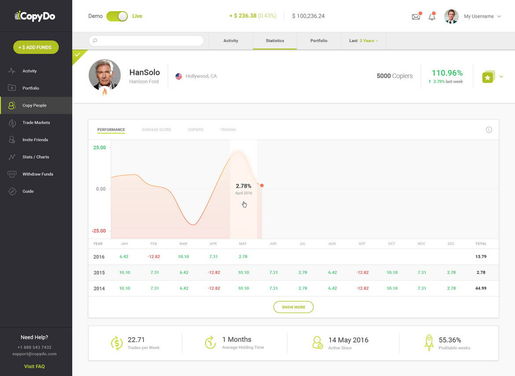The height and width of the screenshot is (376, 515).
Task: Open the bell alerts icon
Action: click(x=432, y=16)
